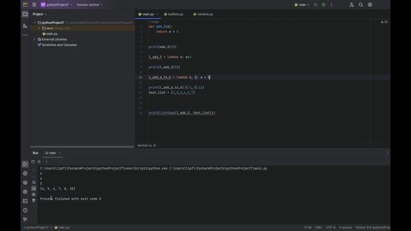Debug main with the bug icon

[x=324, y=4]
